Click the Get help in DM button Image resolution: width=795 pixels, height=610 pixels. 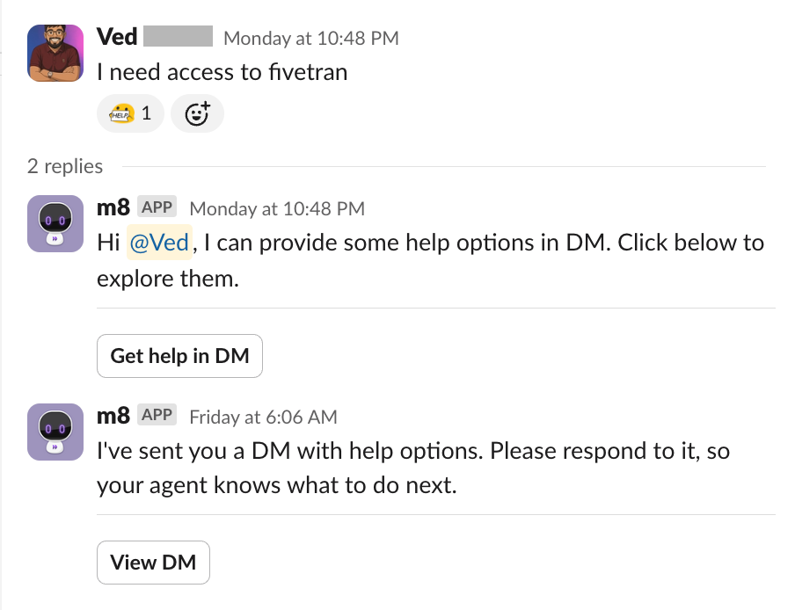(x=179, y=356)
